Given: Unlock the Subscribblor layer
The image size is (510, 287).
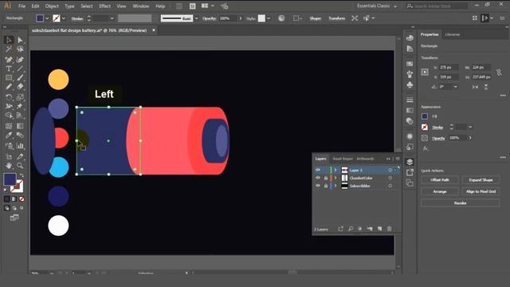Looking at the screenshot, I should click(x=326, y=186).
